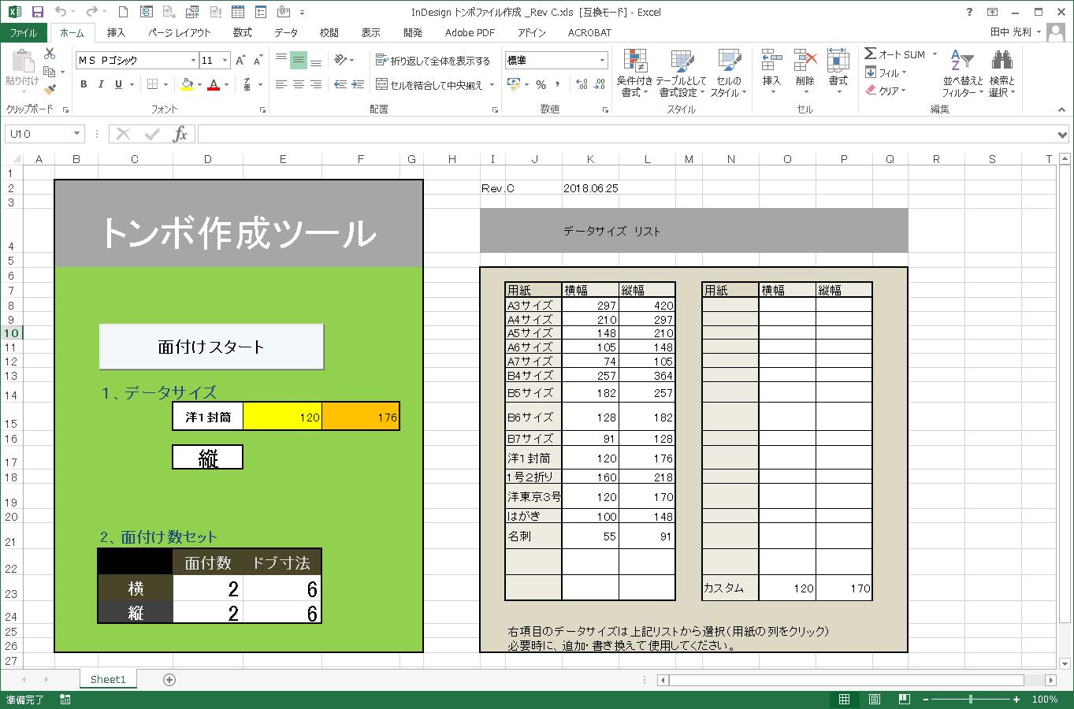Switch to the ページレイアウト tab
The image size is (1074, 709).
(x=180, y=32)
